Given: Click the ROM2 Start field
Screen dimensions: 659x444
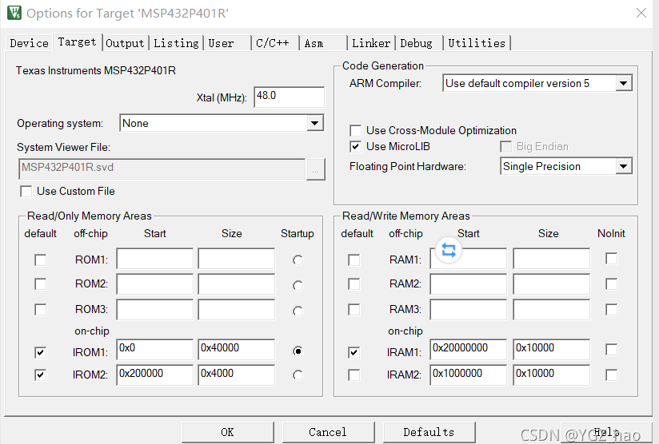Looking at the screenshot, I should (x=154, y=284).
